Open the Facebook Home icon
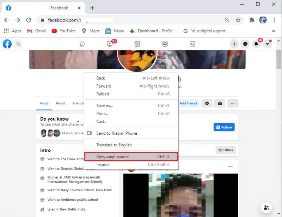The height and width of the screenshot is (217, 282). [82, 44]
